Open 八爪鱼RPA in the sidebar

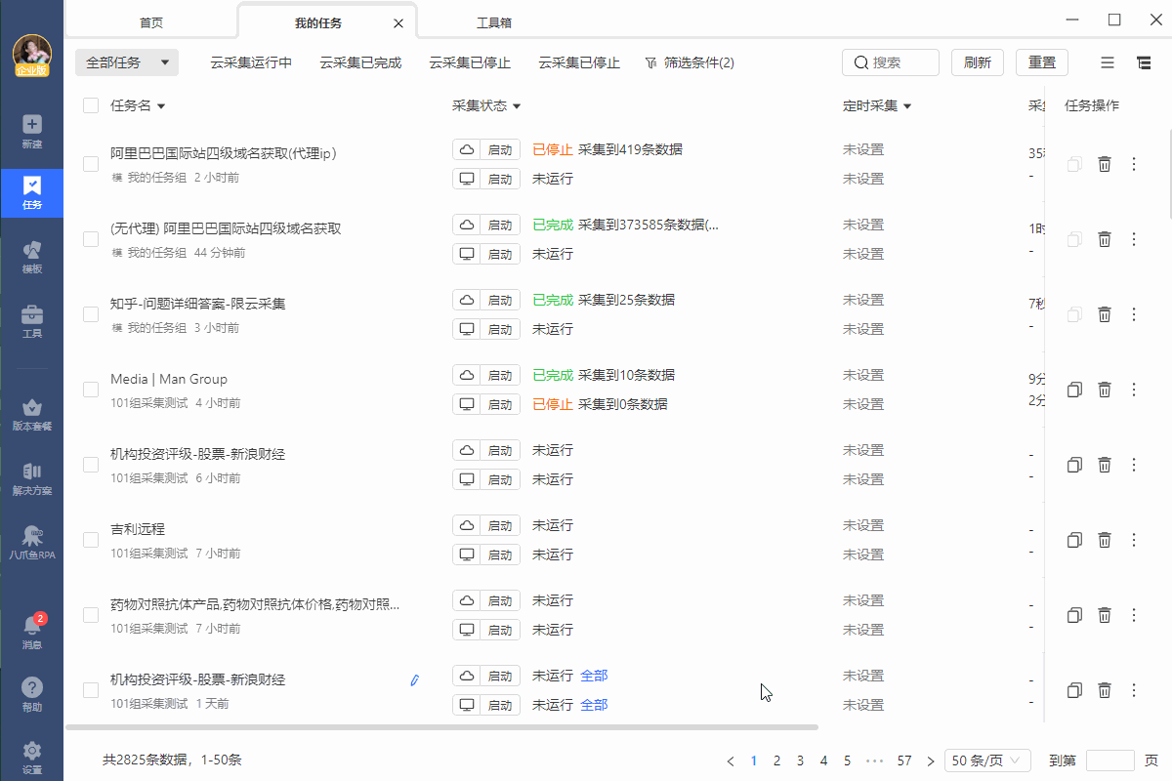[31, 543]
